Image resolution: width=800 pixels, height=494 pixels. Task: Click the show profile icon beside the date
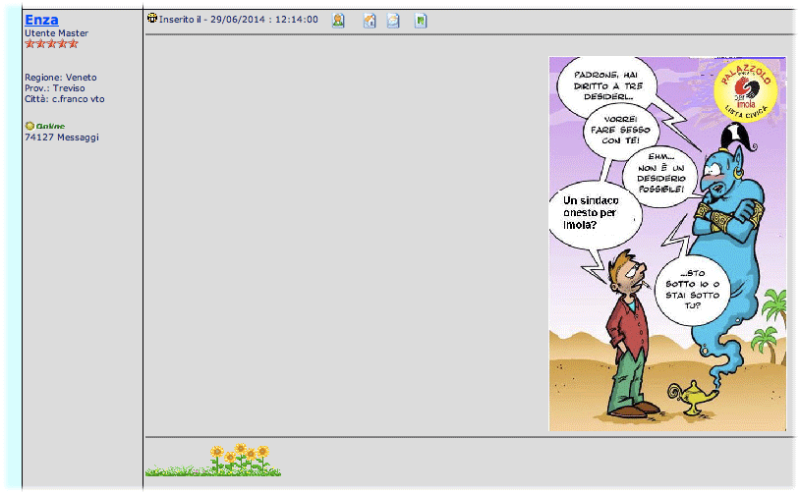(338, 21)
